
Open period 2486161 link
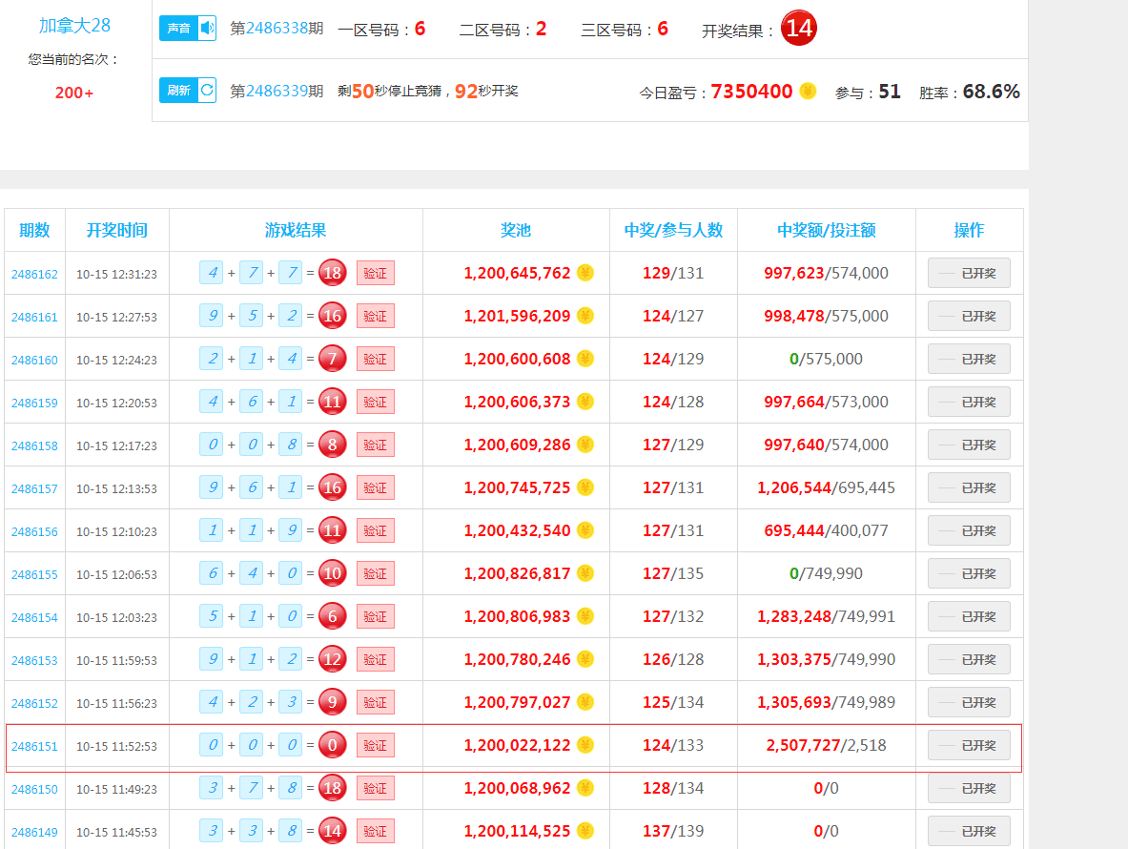[x=34, y=318]
